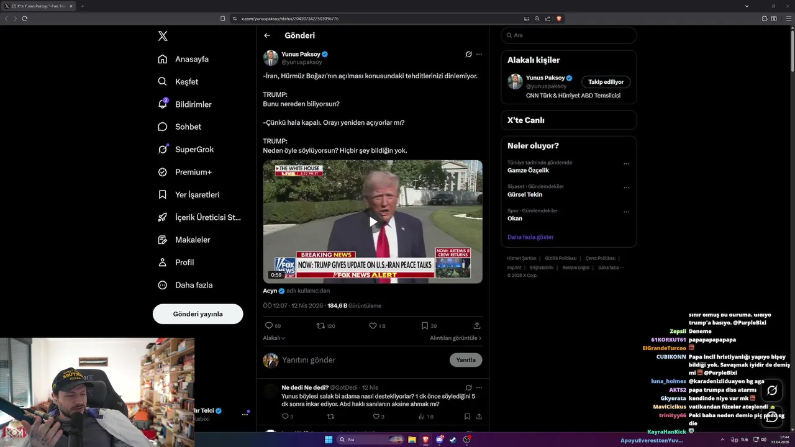This screenshot has width=795, height=447.
Task: Open more options on main post
Action: click(x=479, y=54)
